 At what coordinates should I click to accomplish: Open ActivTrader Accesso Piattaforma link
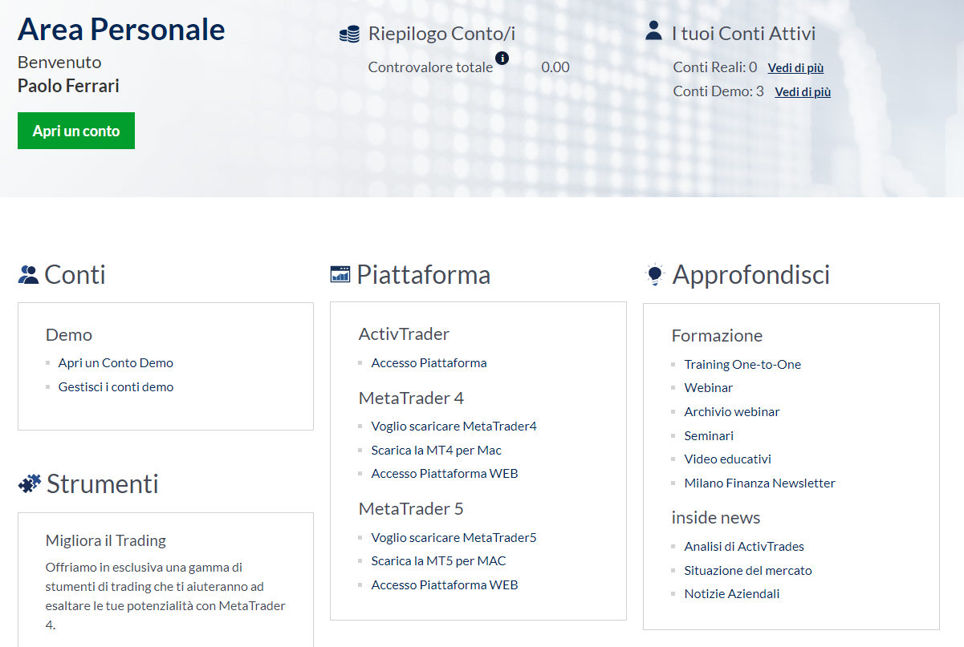(x=429, y=363)
